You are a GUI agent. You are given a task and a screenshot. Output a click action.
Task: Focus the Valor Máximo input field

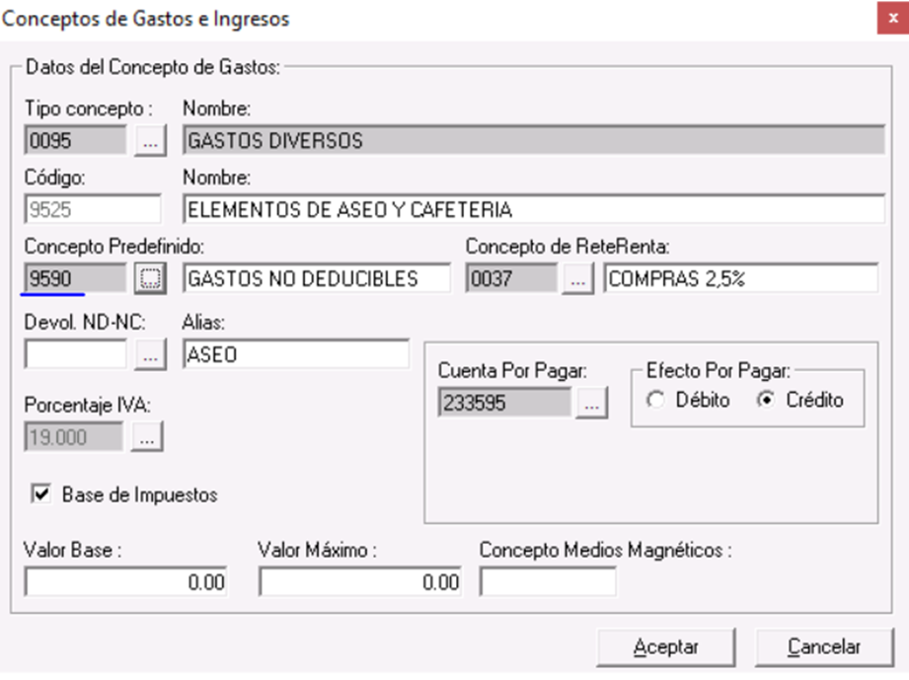(359, 583)
